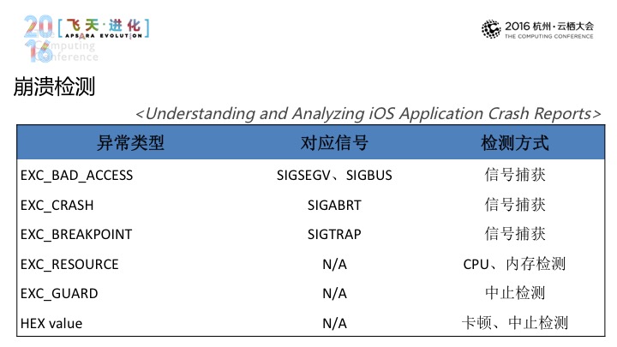Click the Computing Conference swirl logo icon
617x347 pixels.
491,29
